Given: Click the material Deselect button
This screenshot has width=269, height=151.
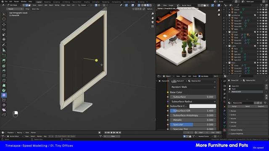Looking at the screenshot, I should pos(261,107).
